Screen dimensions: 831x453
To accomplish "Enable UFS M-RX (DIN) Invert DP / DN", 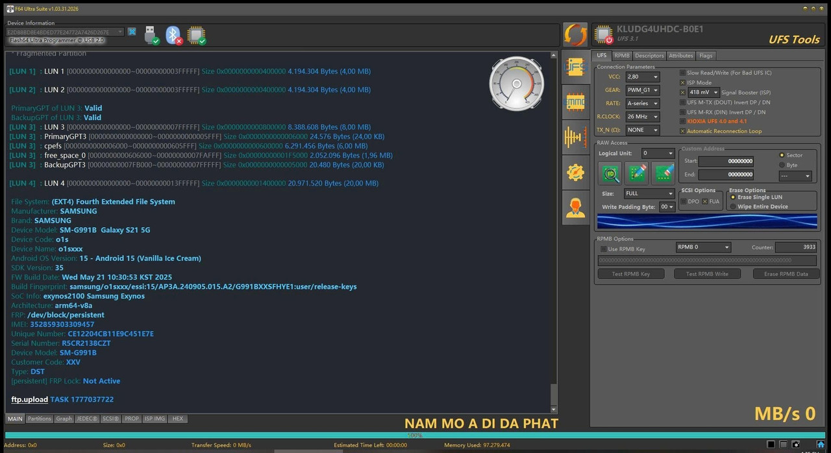I will (682, 112).
